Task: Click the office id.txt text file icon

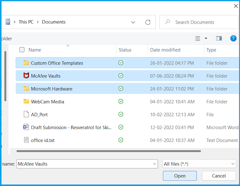Action: [26, 140]
